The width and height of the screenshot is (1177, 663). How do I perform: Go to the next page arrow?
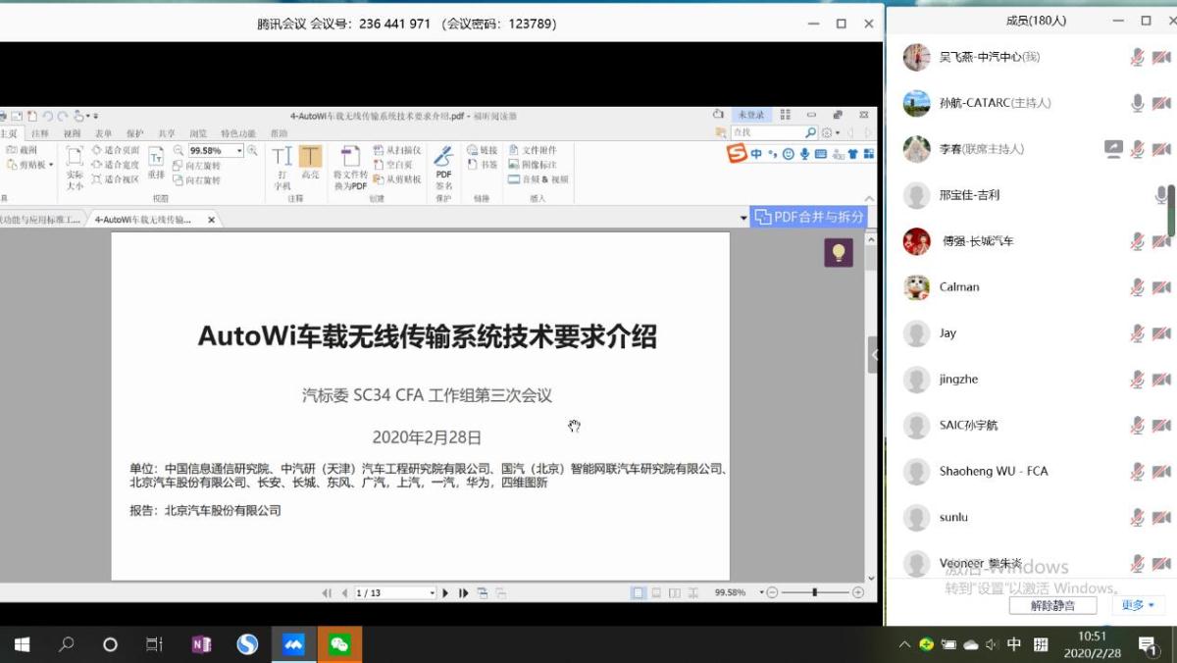[445, 593]
